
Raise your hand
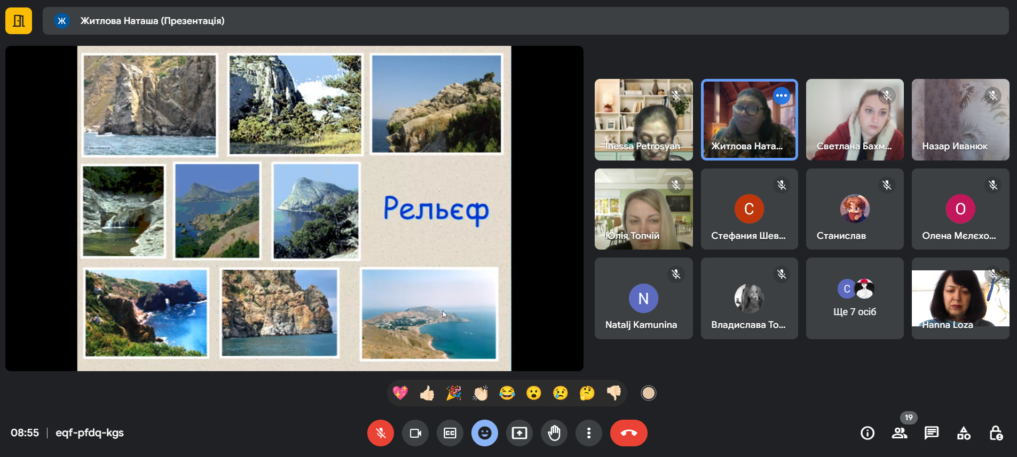pos(554,433)
